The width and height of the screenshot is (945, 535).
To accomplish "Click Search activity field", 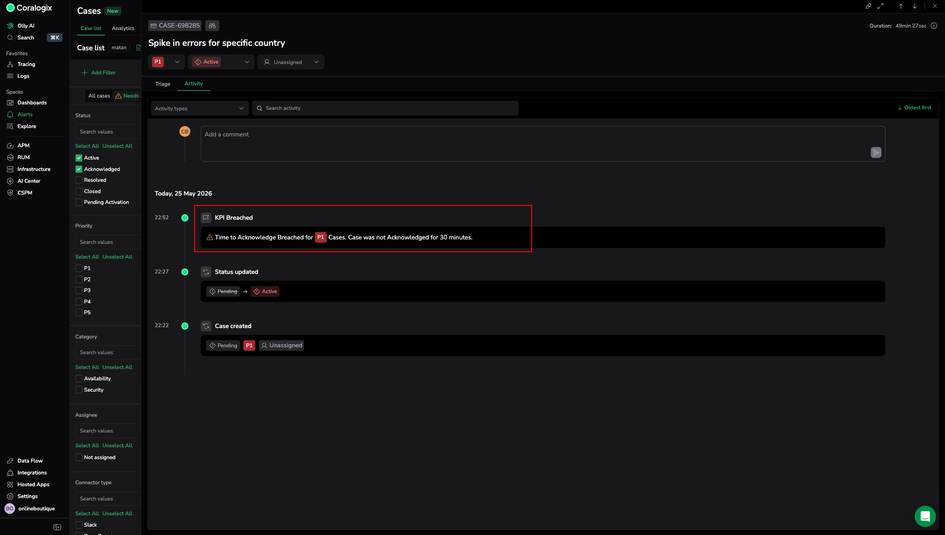I will (x=385, y=108).
